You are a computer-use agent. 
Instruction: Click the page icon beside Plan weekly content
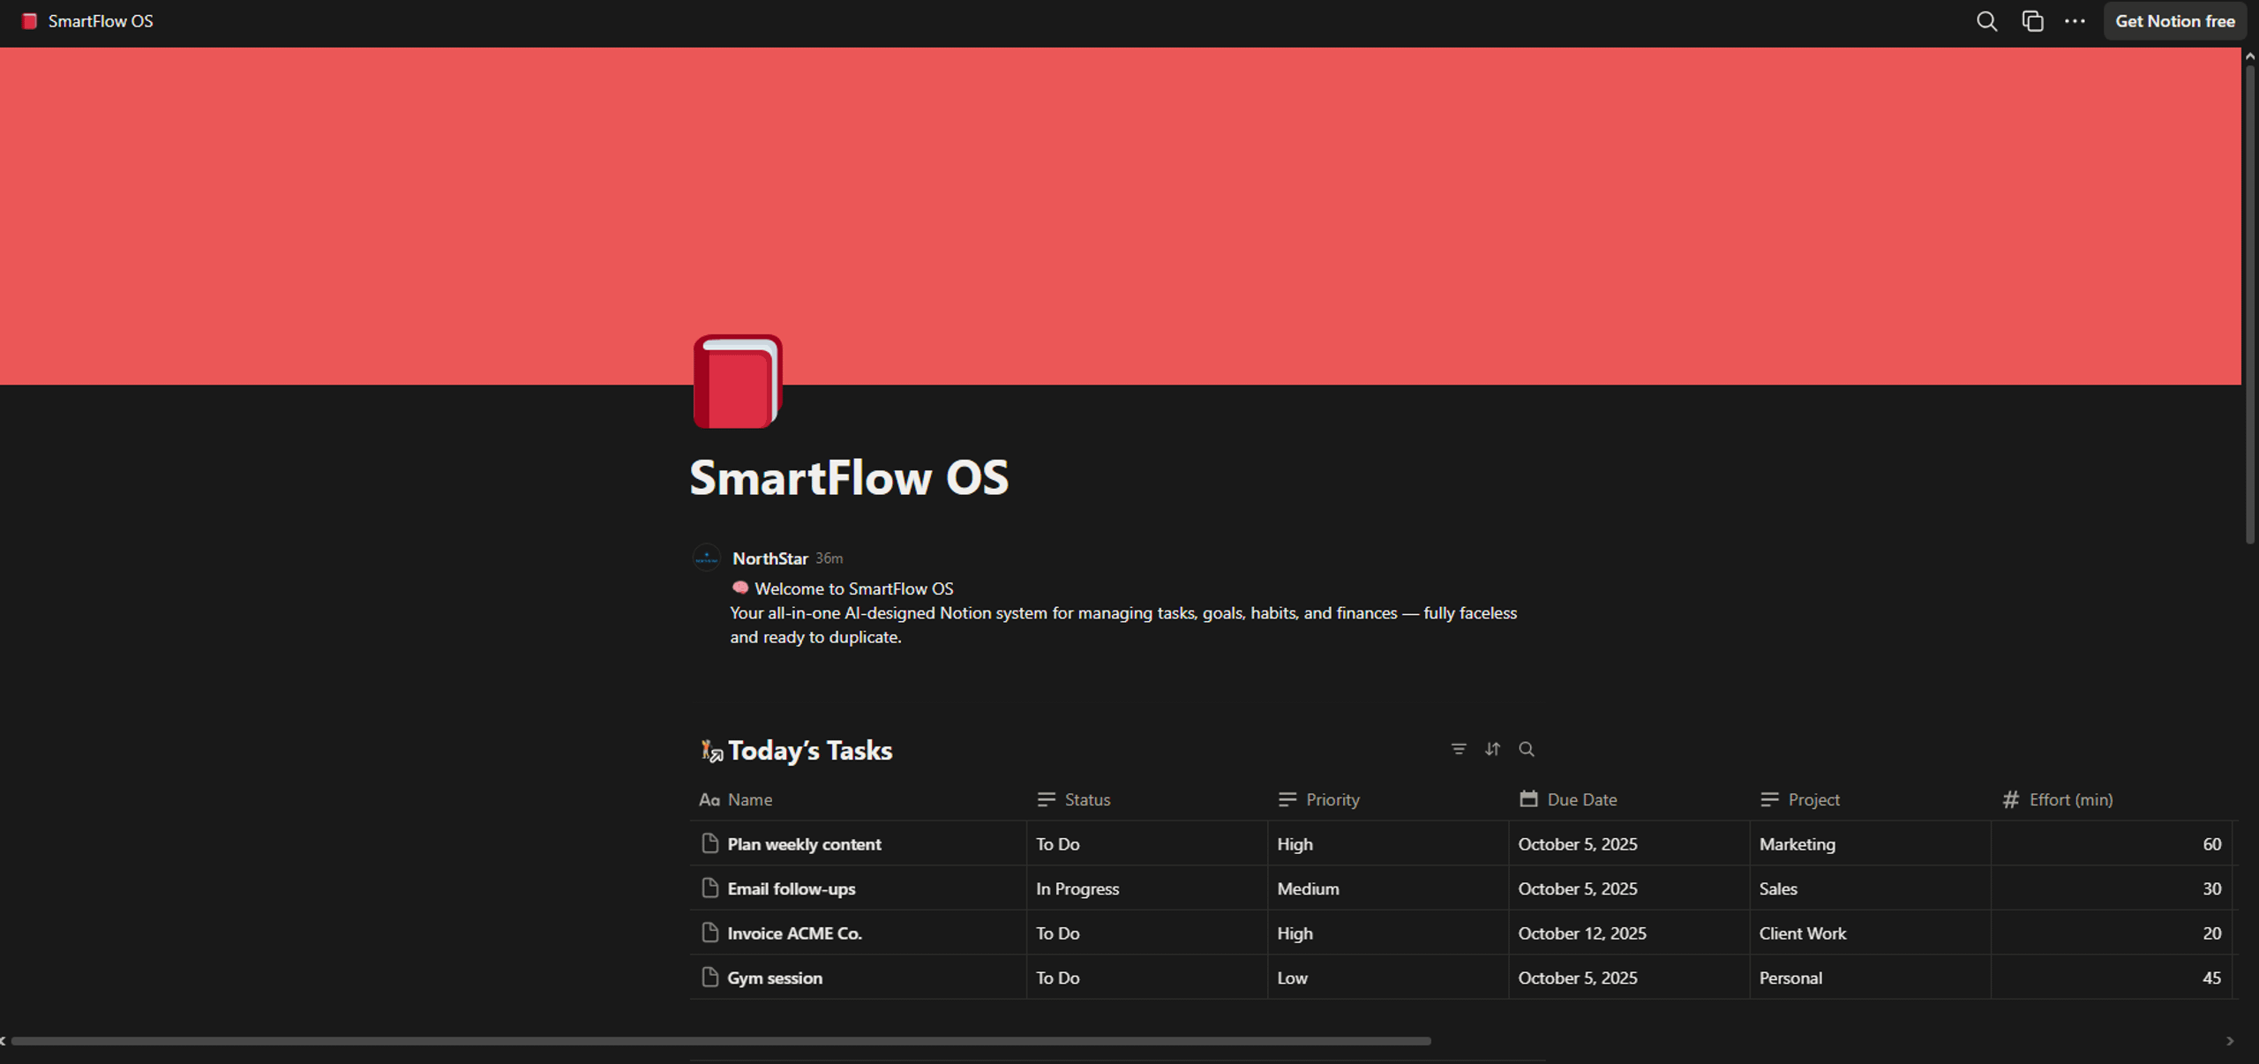709,843
